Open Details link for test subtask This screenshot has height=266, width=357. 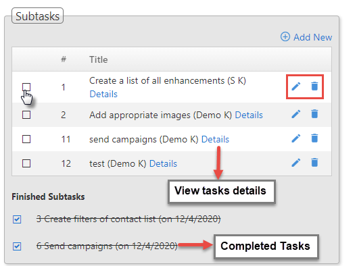(163, 163)
